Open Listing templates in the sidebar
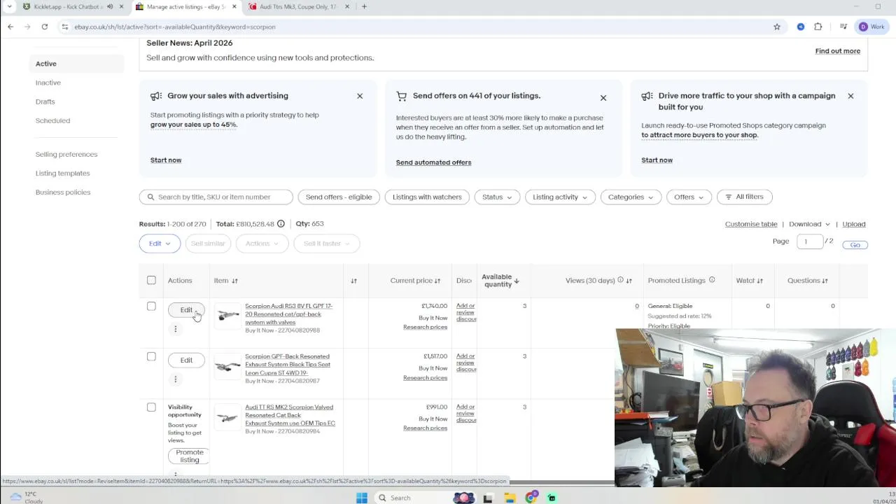 (62, 173)
